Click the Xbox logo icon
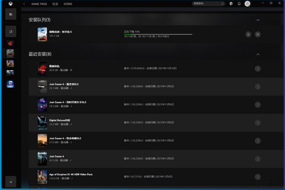The height and width of the screenshot is (190, 285). (11, 4)
